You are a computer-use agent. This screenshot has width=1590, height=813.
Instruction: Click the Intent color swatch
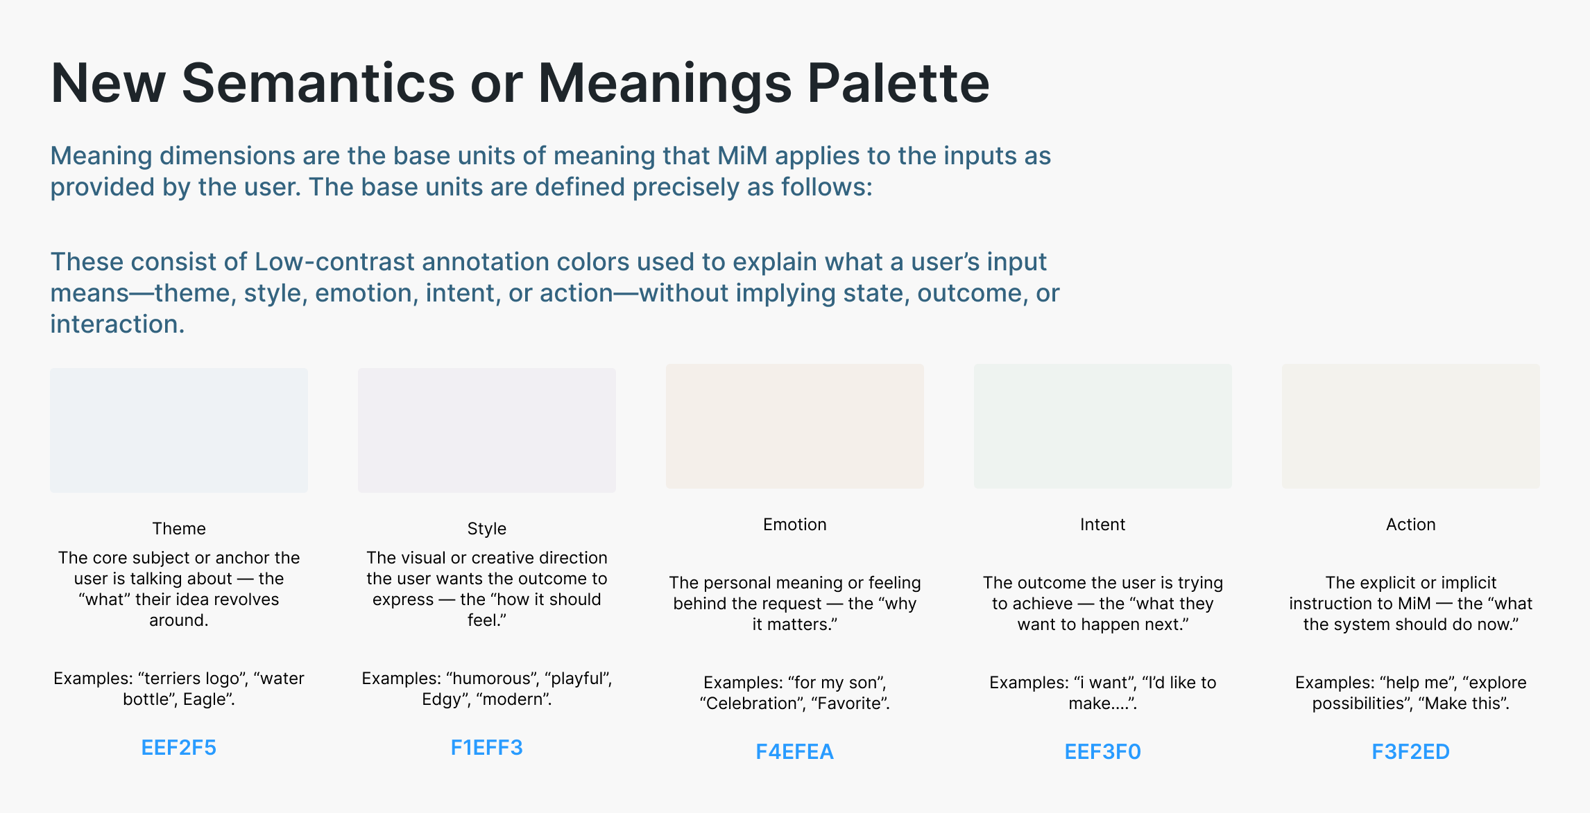tap(1103, 426)
